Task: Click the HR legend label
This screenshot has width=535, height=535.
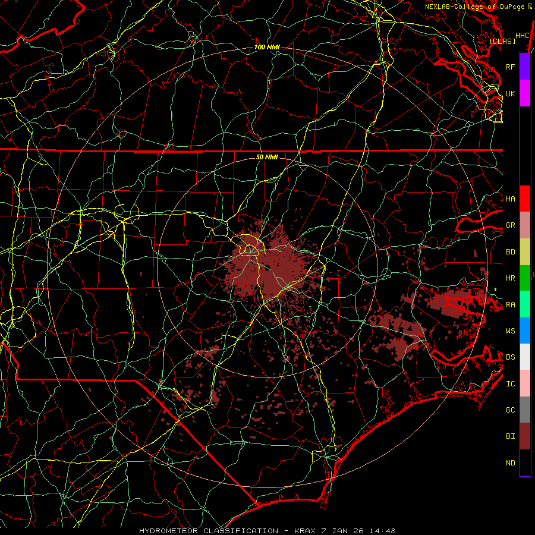Action: [x=510, y=278]
